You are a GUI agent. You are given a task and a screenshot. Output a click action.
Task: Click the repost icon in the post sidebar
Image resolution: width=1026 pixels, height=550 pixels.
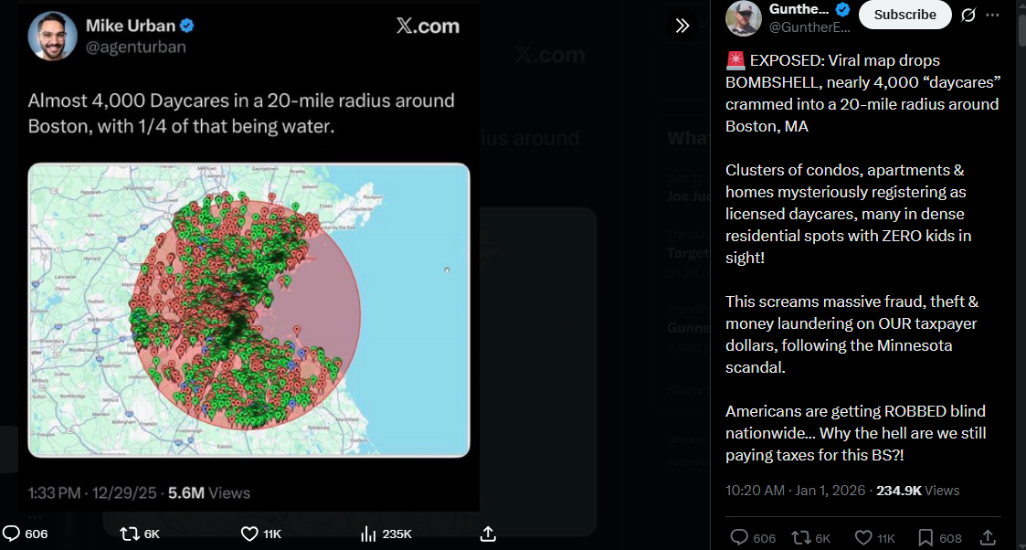[799, 538]
